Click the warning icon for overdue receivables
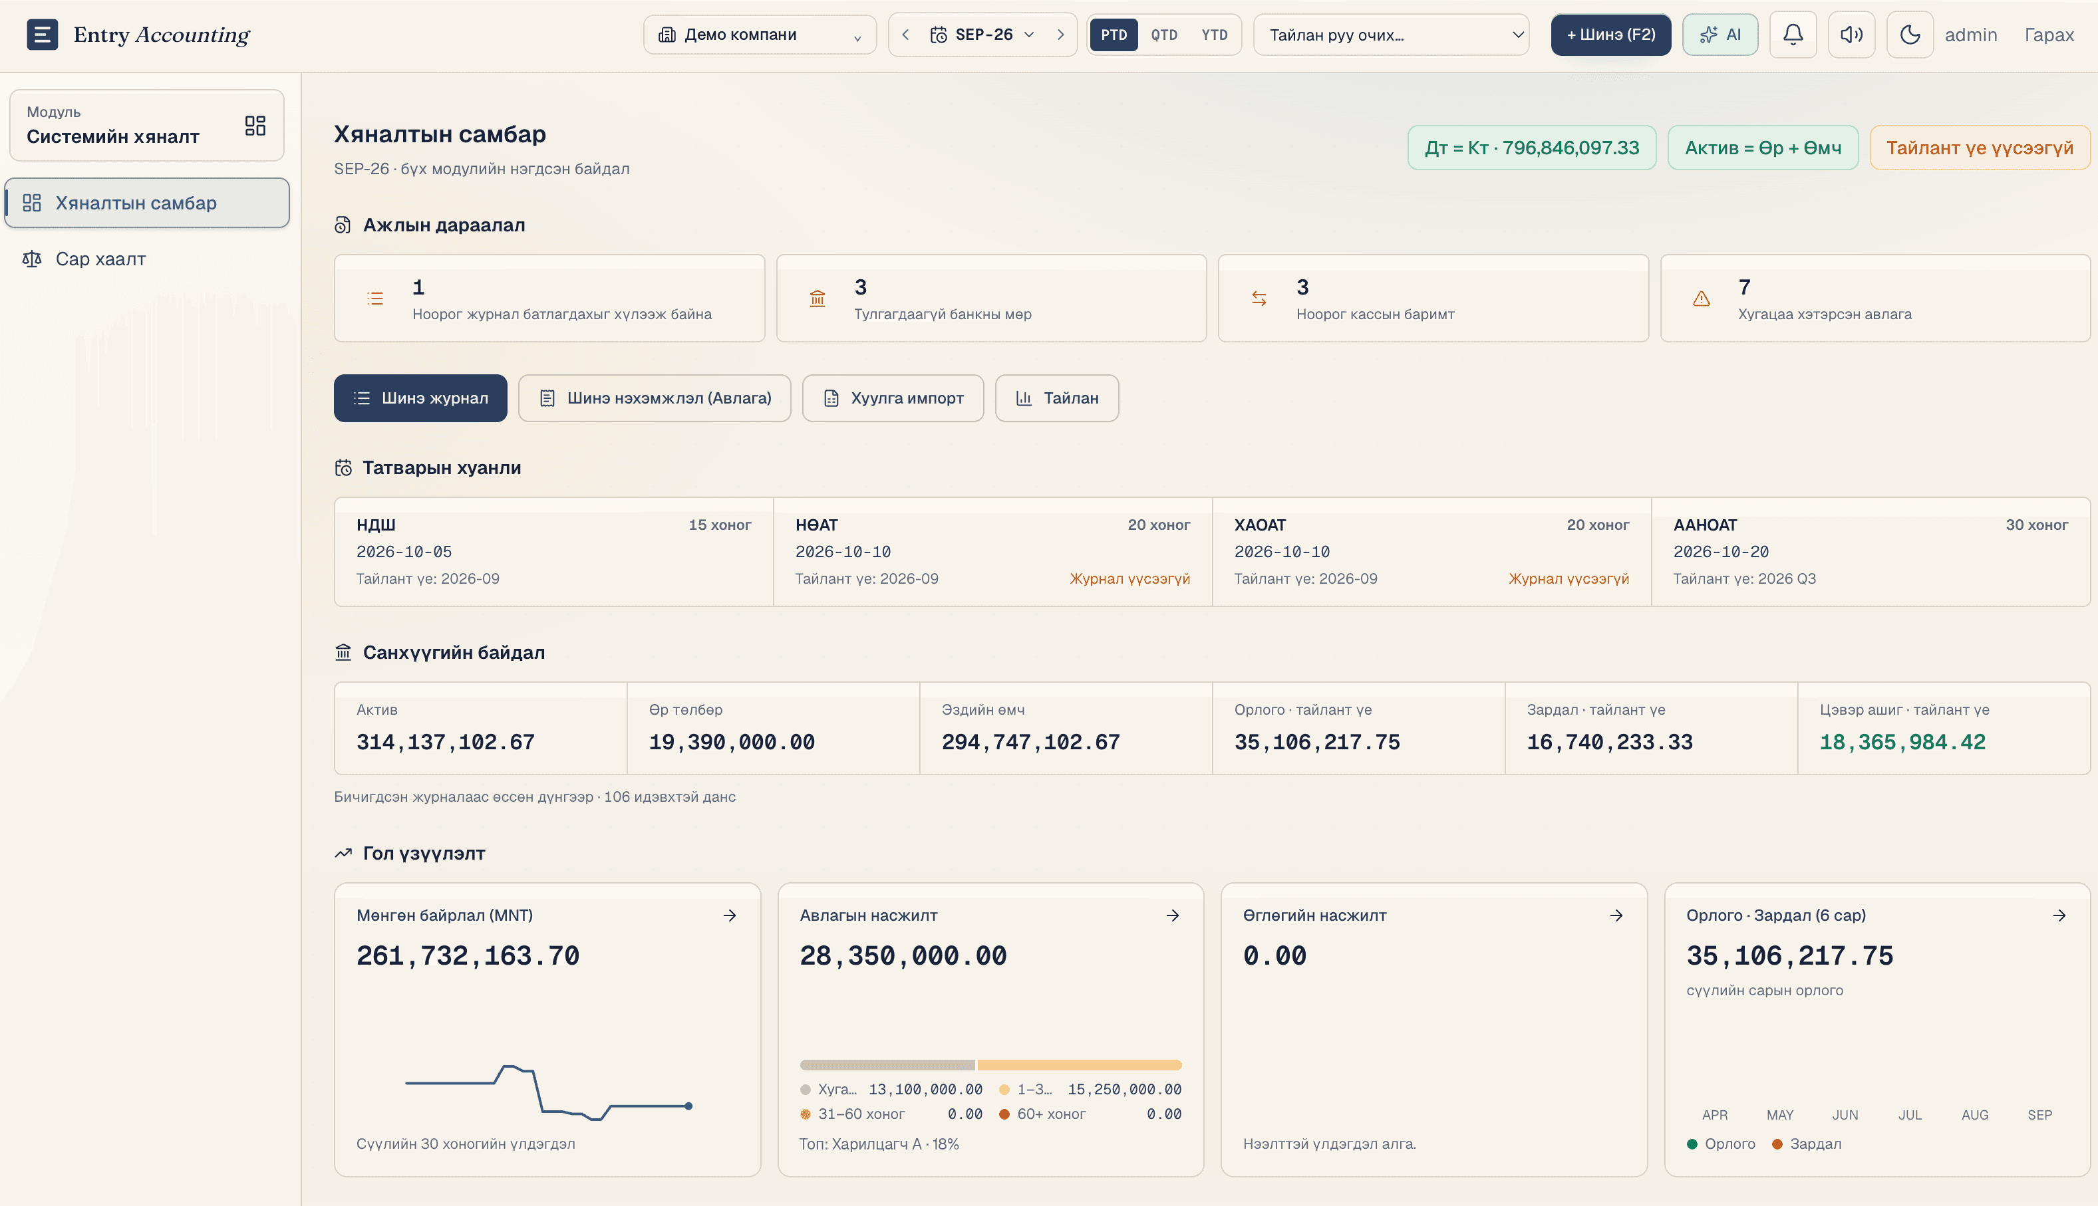 coord(1701,299)
